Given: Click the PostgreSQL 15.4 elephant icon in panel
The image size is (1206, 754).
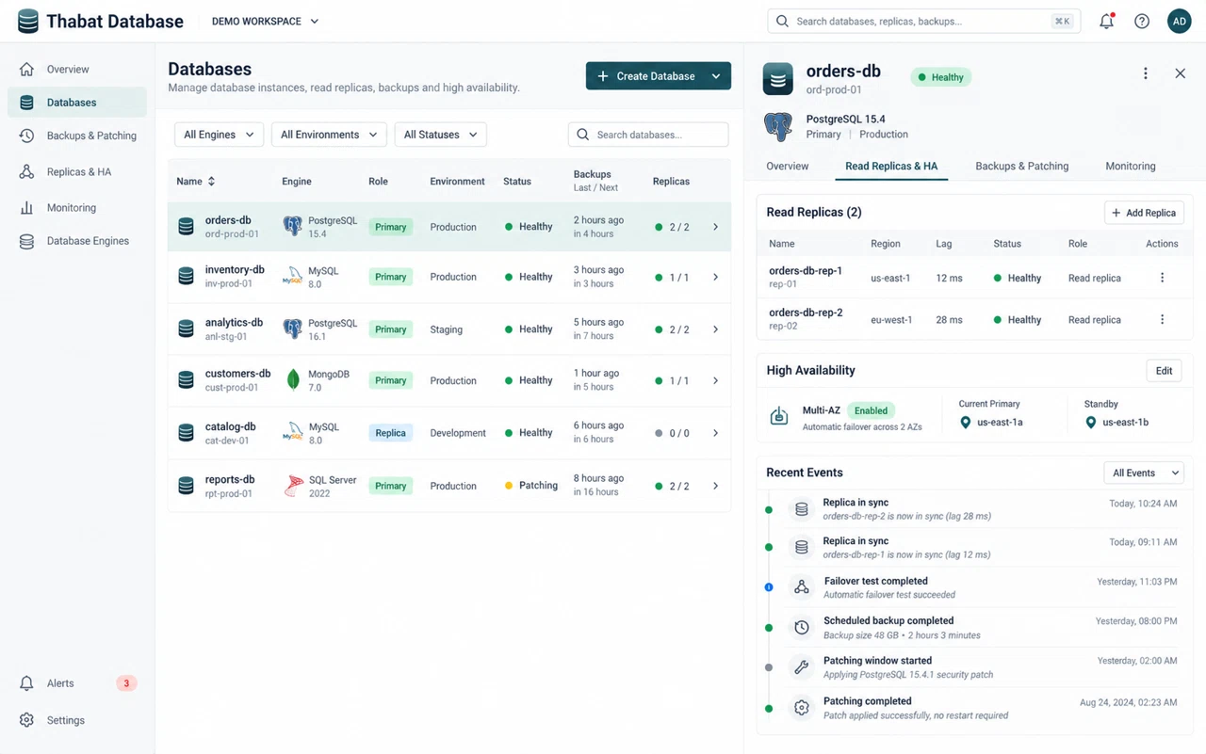Looking at the screenshot, I should [778, 126].
